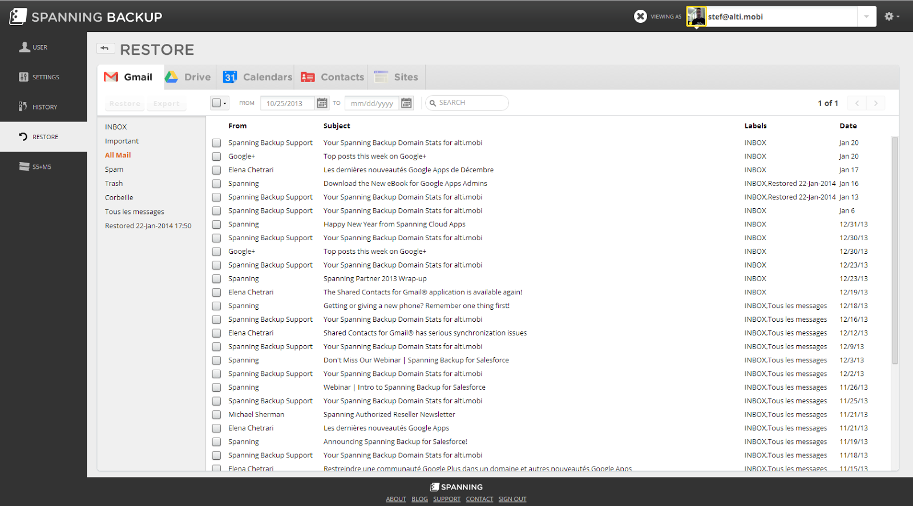Check the Spanning Partner 2013 Wrap-up email
The height and width of the screenshot is (506, 913).
pyautogui.click(x=216, y=279)
